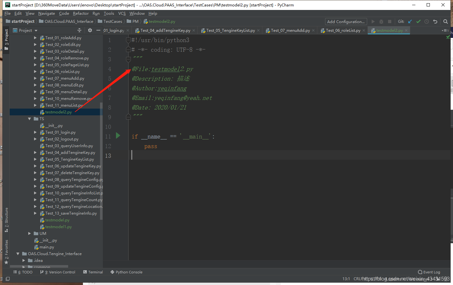Expand the Test_01_login.py node under TS
The height and width of the screenshot is (285, 453).
coord(35,132)
